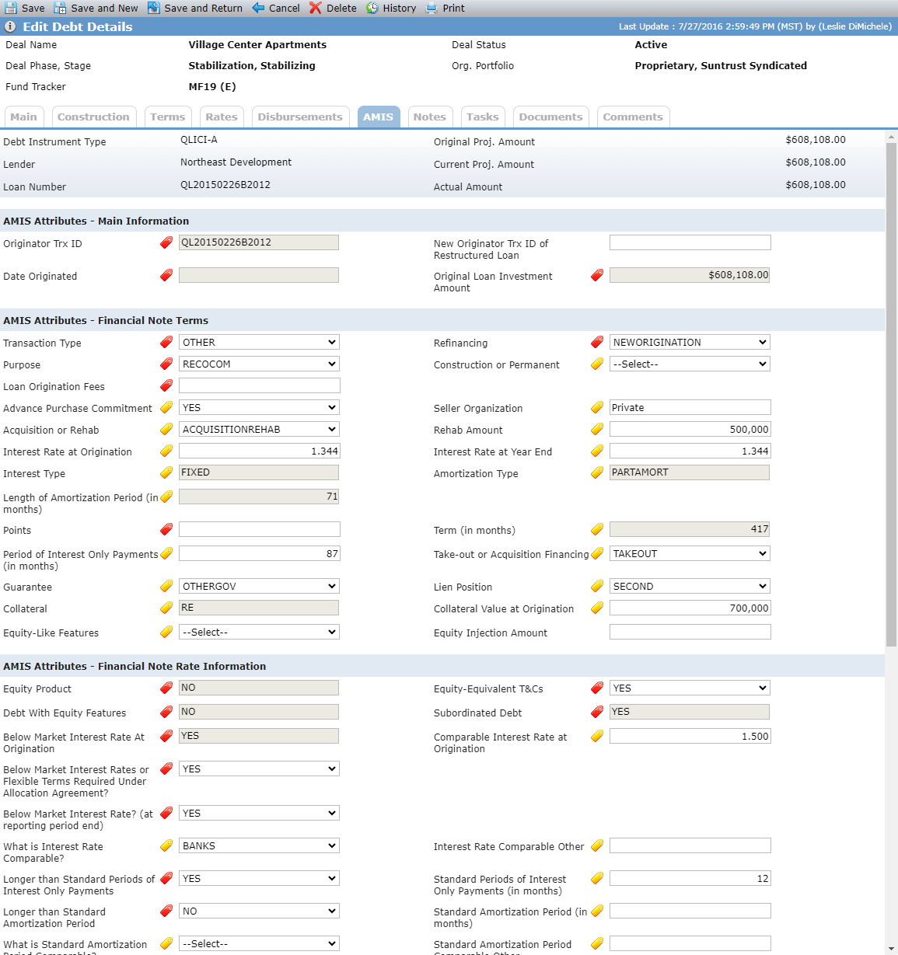Image resolution: width=898 pixels, height=955 pixels.
Task: Open the History clock icon
Action: [x=372, y=8]
